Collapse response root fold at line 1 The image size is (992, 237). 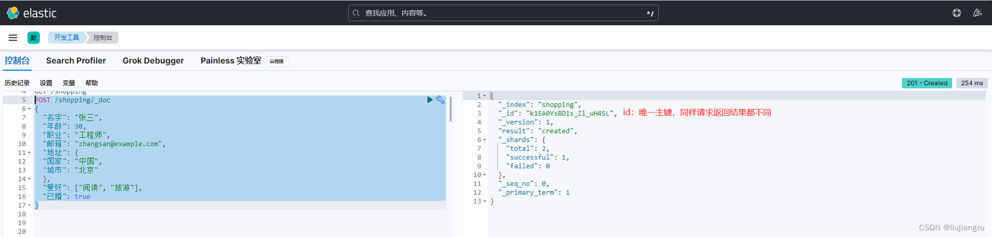(x=485, y=96)
